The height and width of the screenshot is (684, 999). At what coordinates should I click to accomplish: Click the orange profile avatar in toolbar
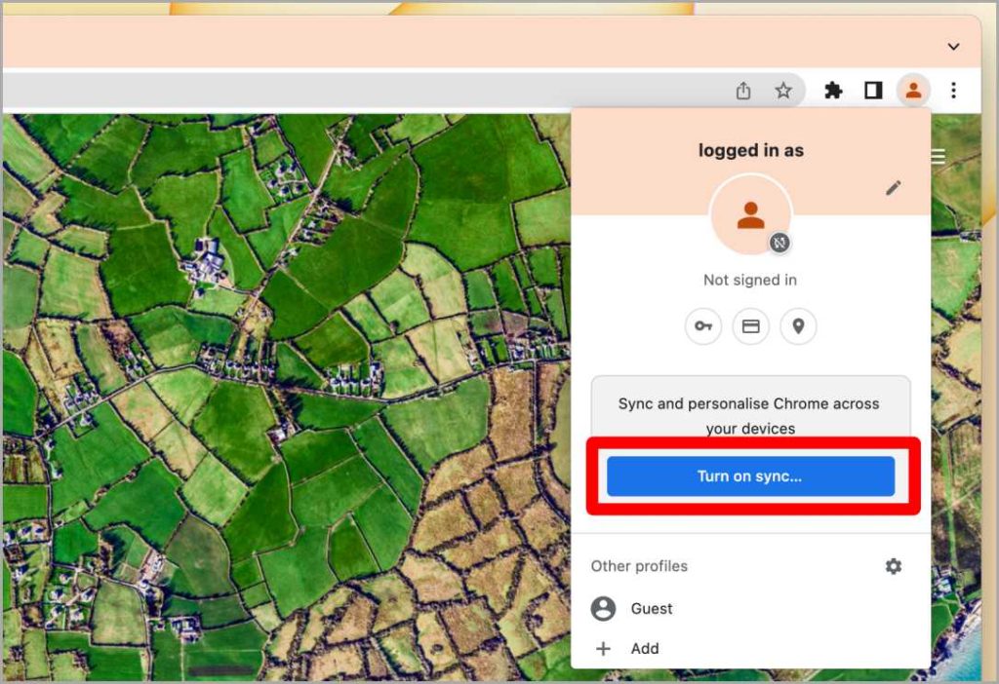[x=913, y=91]
